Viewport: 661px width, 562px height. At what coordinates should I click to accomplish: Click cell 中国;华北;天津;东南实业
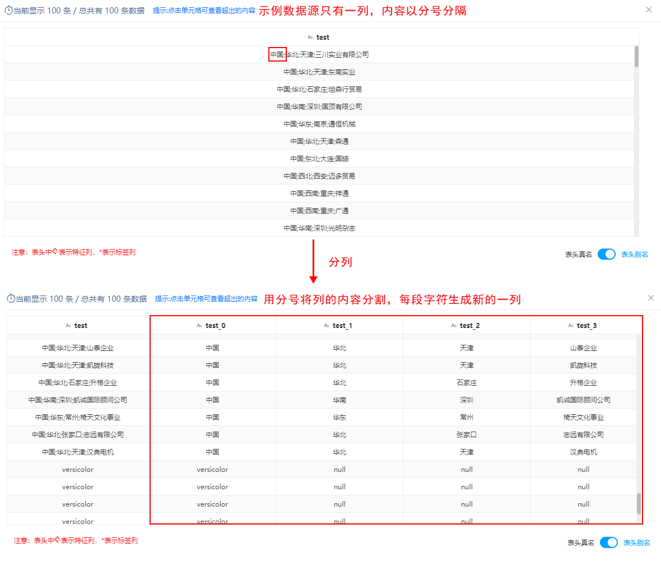point(319,72)
